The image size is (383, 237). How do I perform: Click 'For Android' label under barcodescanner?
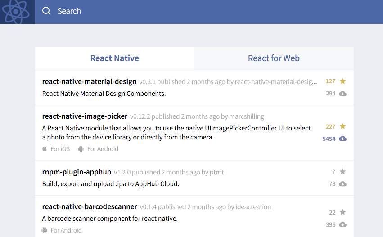coord(66,230)
